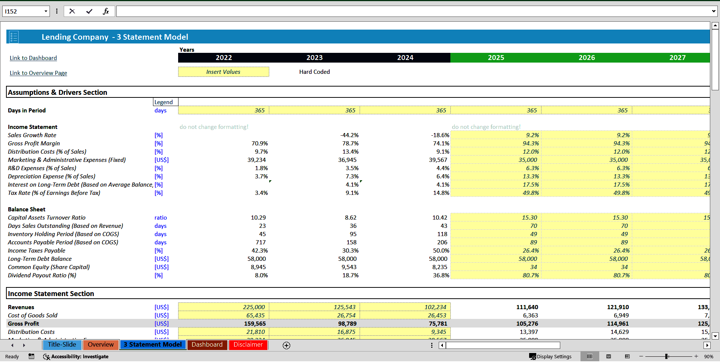Click the 90% zoom level
720x362 pixels.
[709, 356]
